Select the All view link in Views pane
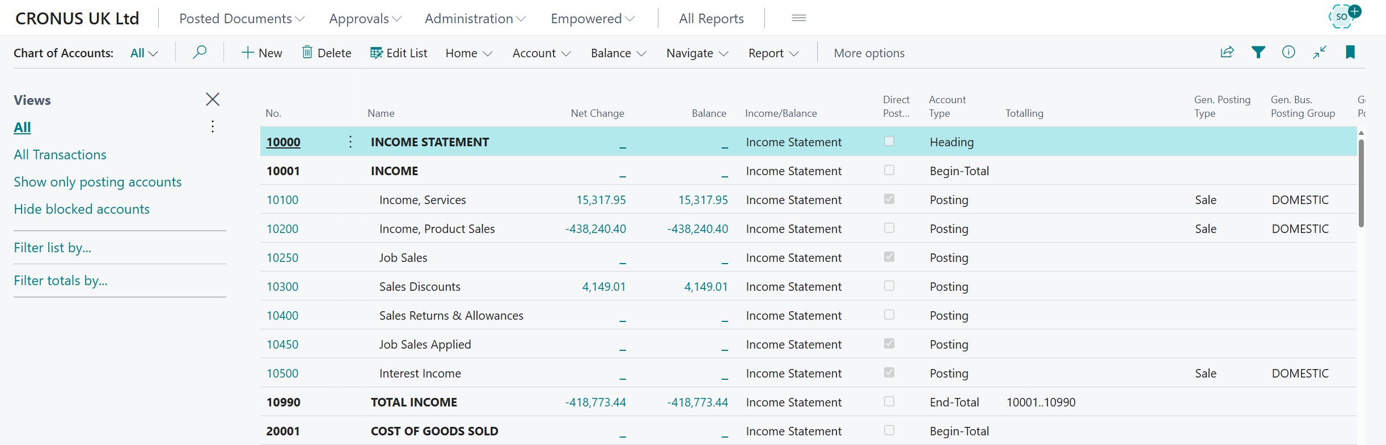Image resolution: width=1386 pixels, height=445 pixels. (22, 128)
